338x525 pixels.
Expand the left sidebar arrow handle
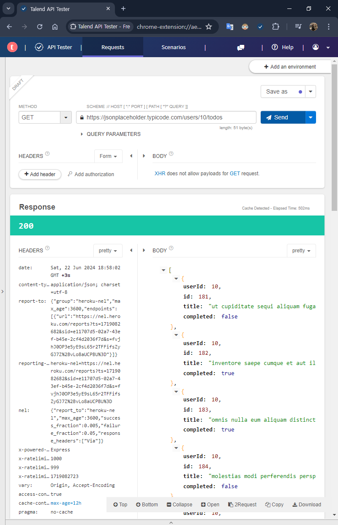point(2,291)
